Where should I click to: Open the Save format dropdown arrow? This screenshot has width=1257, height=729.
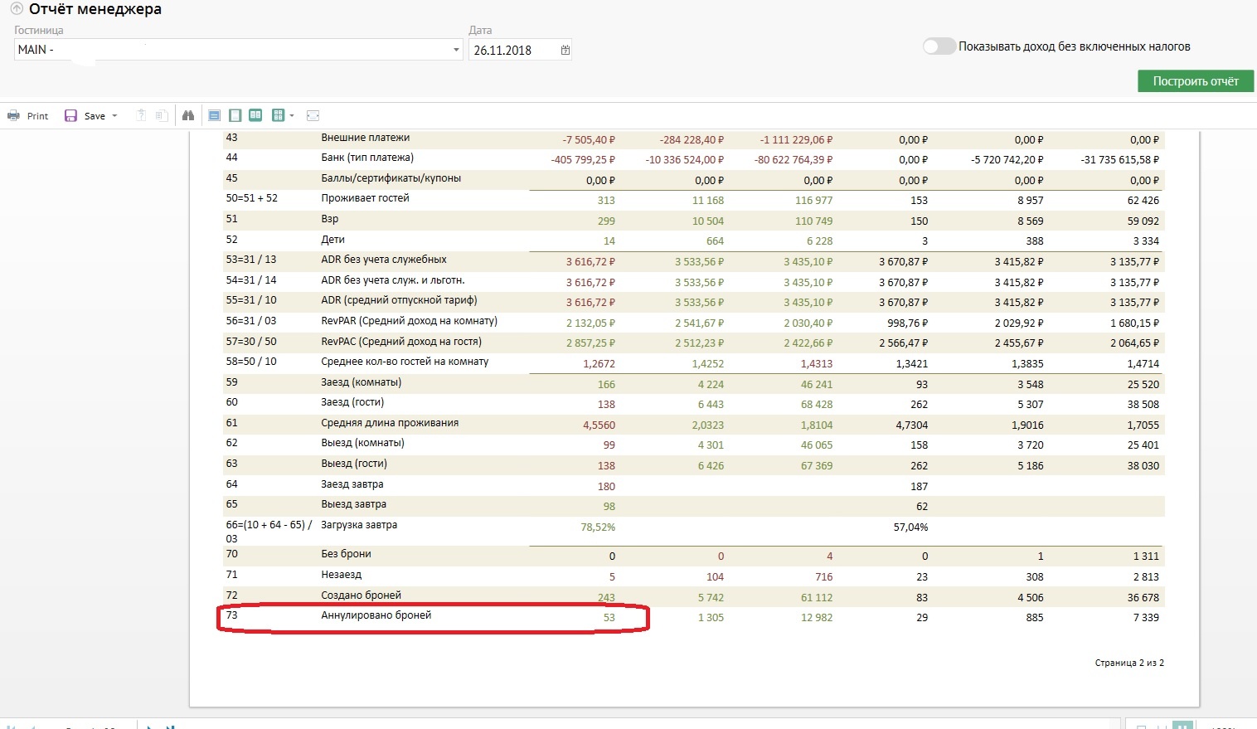coord(114,116)
